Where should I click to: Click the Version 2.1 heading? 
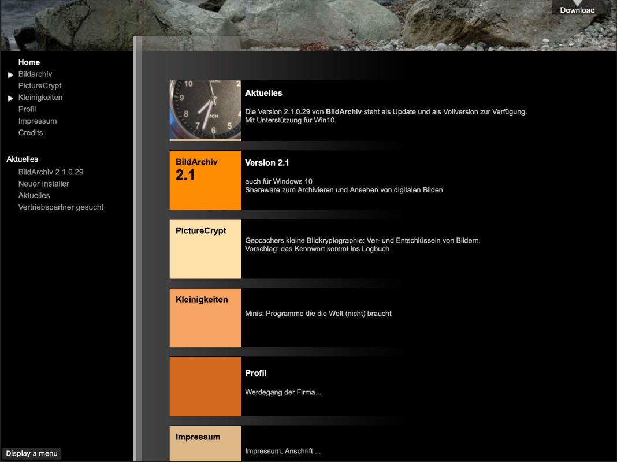tap(267, 163)
